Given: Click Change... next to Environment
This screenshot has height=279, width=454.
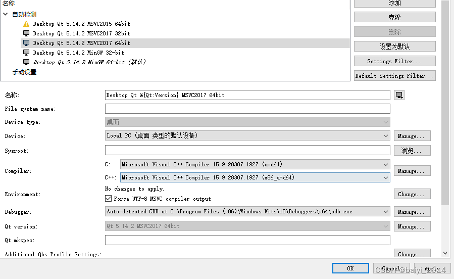Looking at the screenshot, I should (x=412, y=194).
